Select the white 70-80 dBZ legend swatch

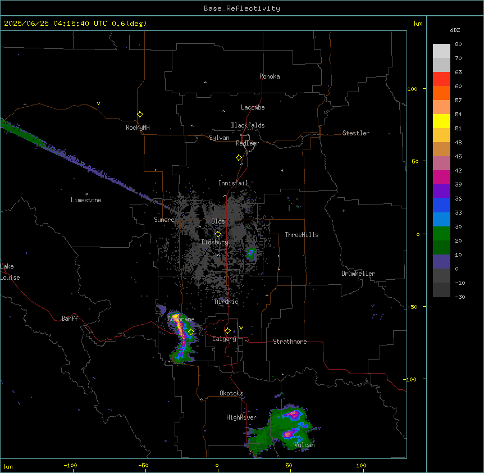point(441,51)
